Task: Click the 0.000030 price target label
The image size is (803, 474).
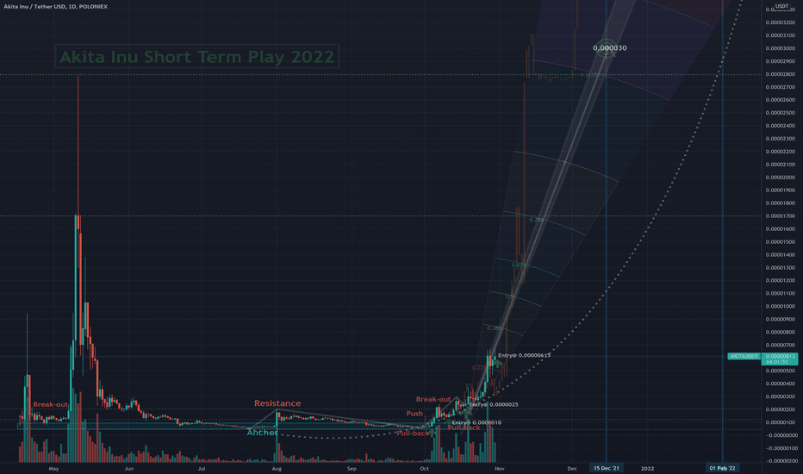Action: click(609, 47)
